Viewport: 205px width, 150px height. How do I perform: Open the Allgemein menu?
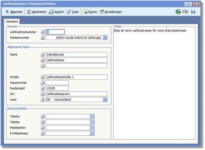click(x=14, y=12)
